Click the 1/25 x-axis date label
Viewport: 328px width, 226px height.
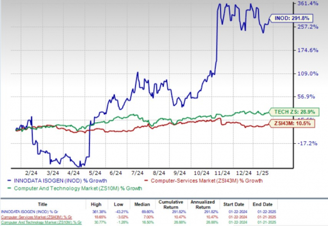coord(262,173)
